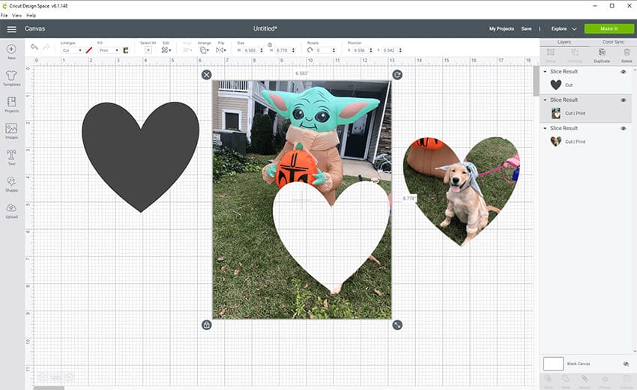
Task: Redo the last undone action
Action: tap(46, 47)
